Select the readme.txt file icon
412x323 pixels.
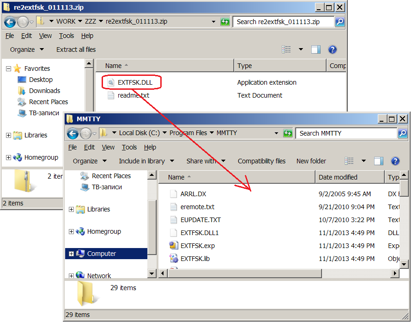point(111,95)
